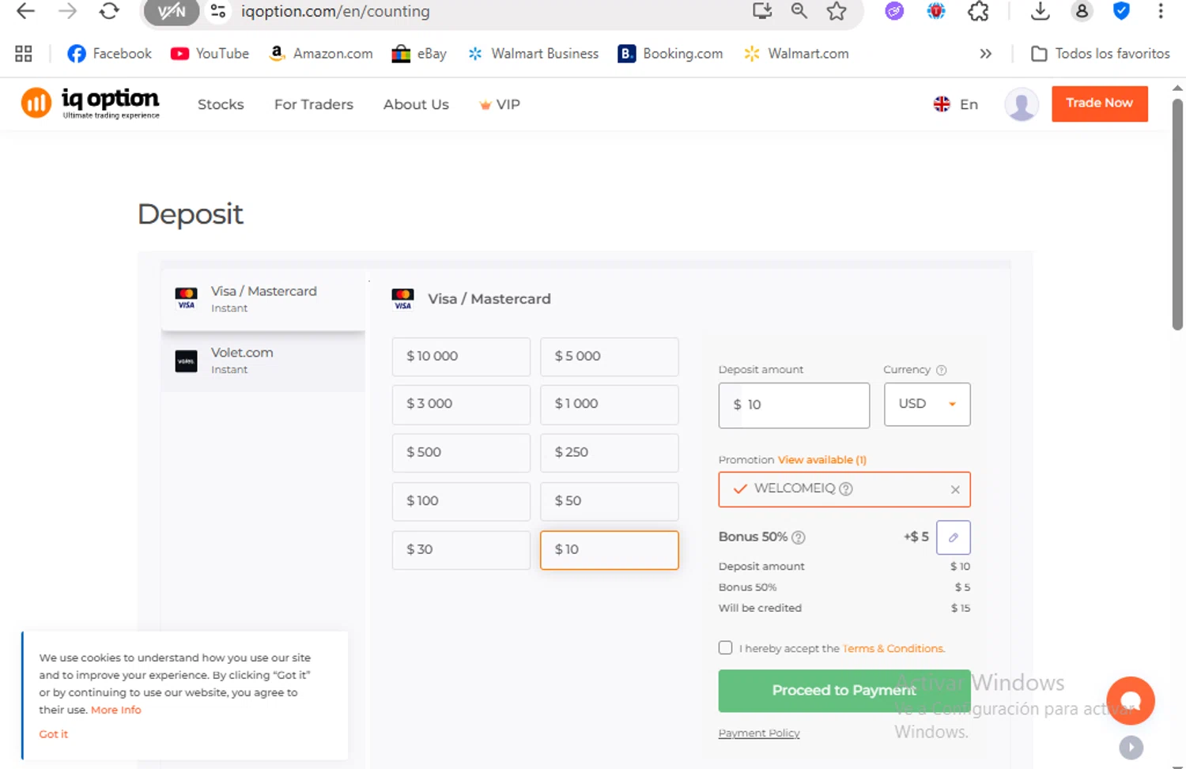This screenshot has height=769, width=1186.
Task: Choose the $10 deposit amount
Action: click(x=609, y=550)
